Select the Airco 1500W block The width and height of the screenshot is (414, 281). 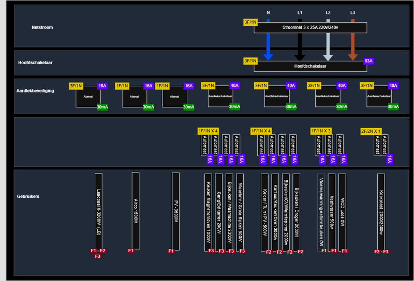tap(136, 211)
